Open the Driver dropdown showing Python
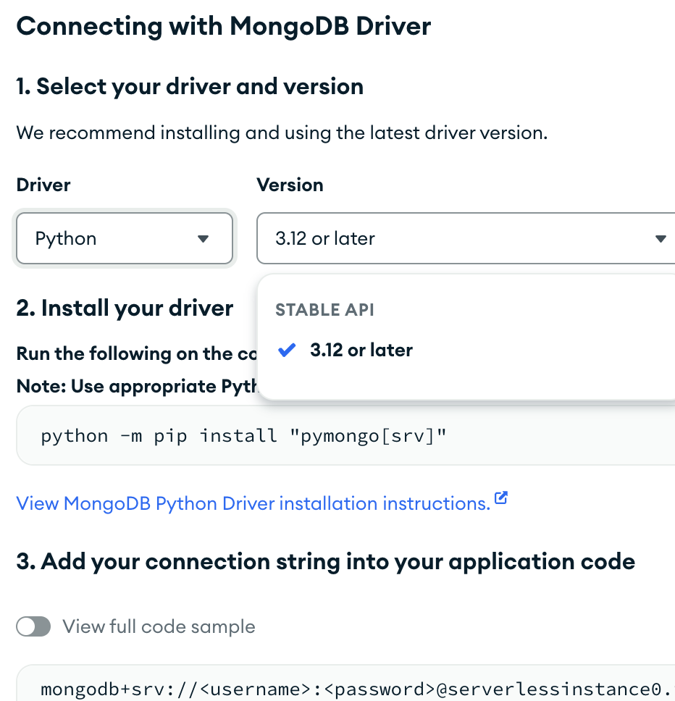Image resolution: width=675 pixels, height=701 pixels. coord(124,238)
